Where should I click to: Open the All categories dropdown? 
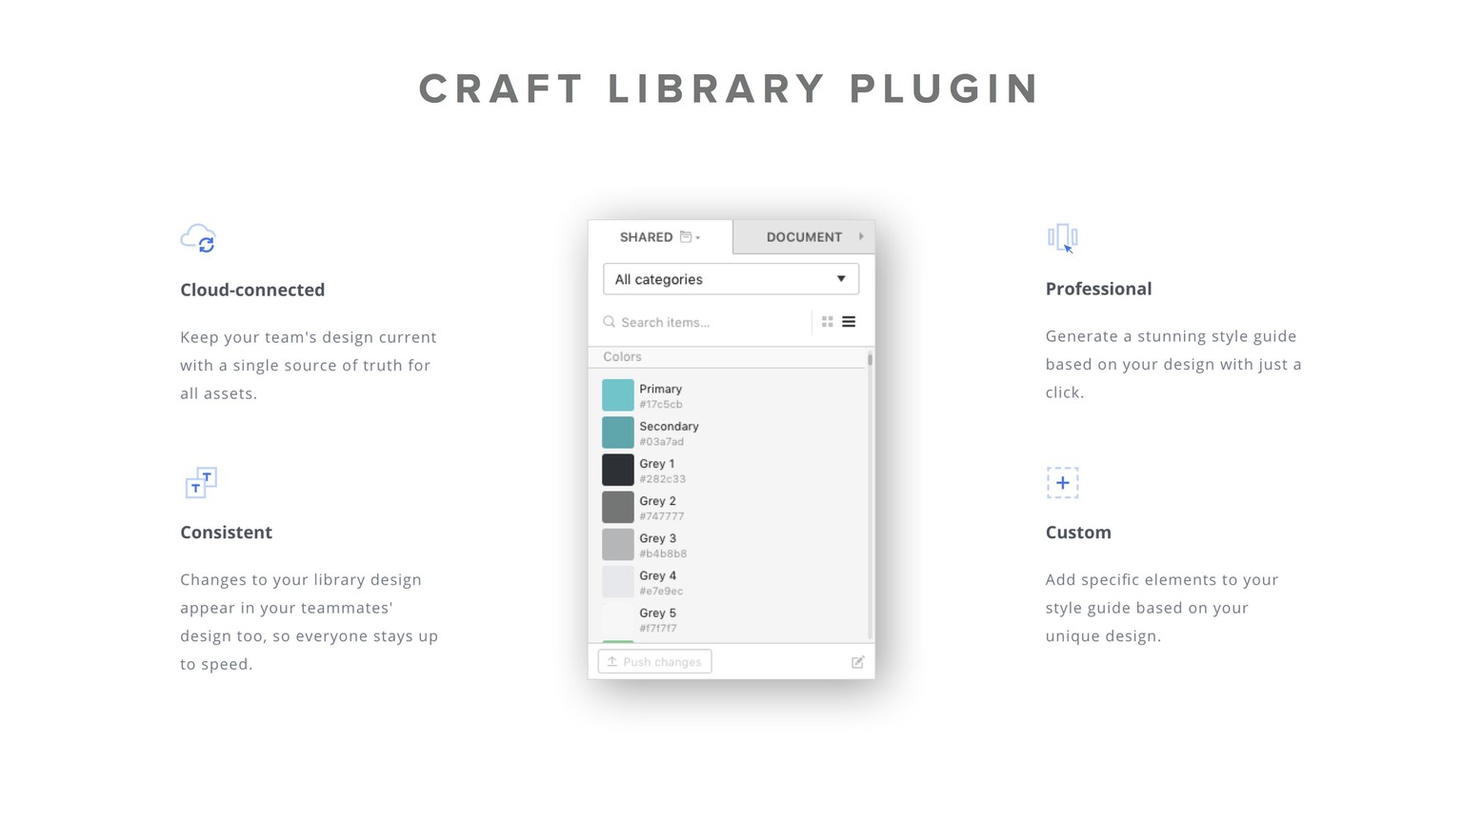click(x=731, y=279)
